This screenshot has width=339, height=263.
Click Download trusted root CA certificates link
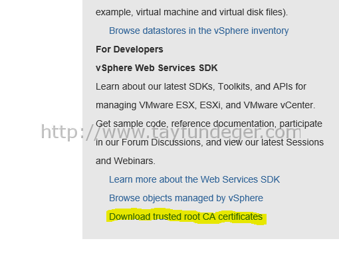coord(185,217)
